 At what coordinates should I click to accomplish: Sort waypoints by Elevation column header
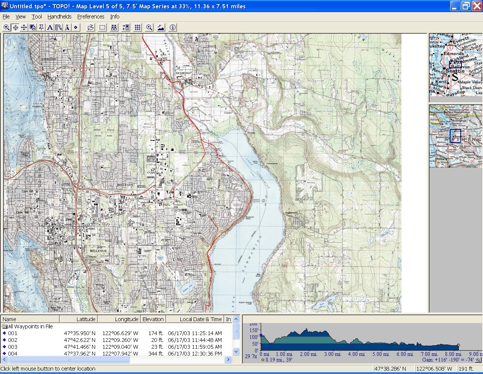pos(153,319)
